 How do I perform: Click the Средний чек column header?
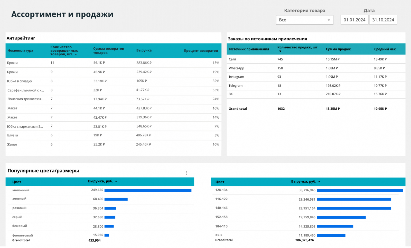(385, 49)
